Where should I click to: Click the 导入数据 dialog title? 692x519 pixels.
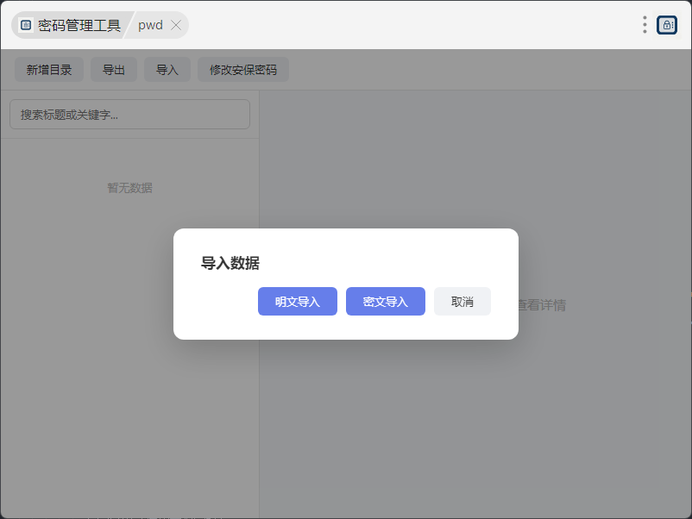tap(230, 263)
